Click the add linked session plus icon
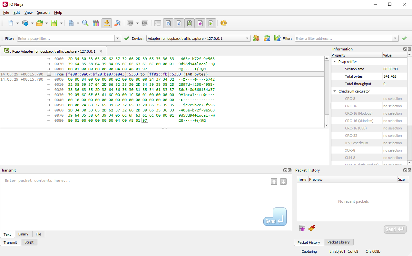 25,23
